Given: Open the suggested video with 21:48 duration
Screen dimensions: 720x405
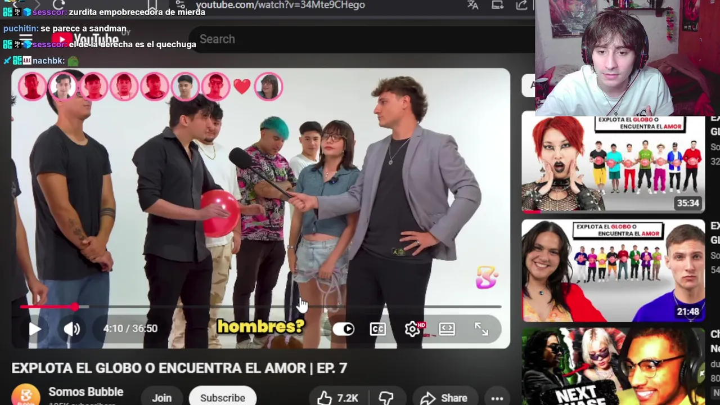Looking at the screenshot, I should pos(613,271).
